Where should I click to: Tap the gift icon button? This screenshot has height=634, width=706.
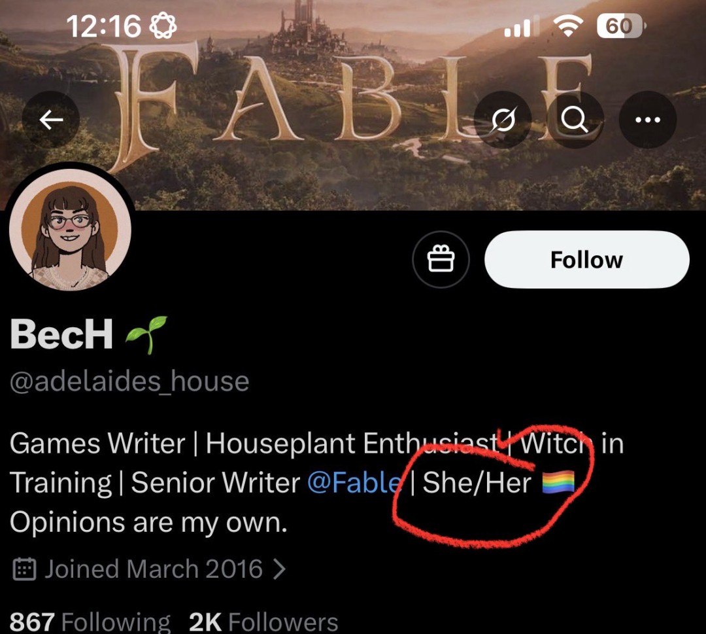click(441, 260)
